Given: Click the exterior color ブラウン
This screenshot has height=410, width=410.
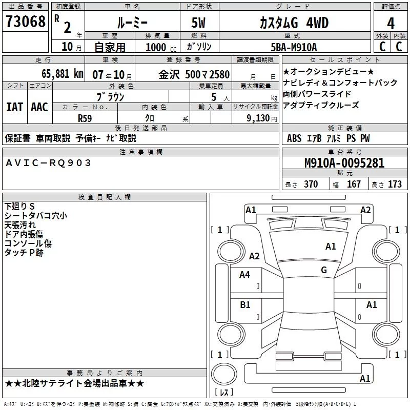Looking at the screenshot, I should (110, 97).
